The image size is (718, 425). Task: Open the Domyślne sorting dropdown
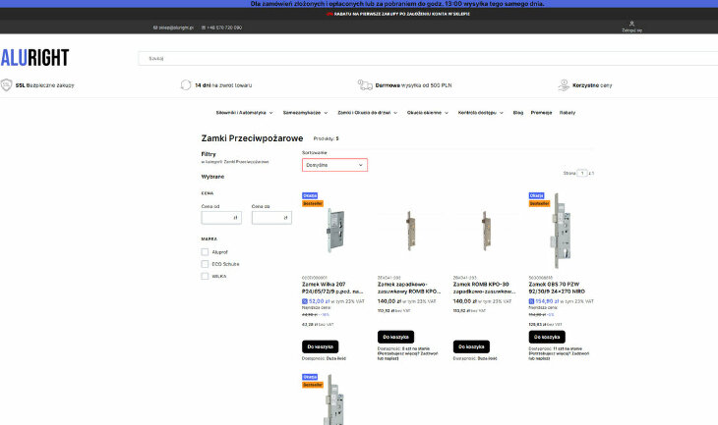pyautogui.click(x=334, y=165)
